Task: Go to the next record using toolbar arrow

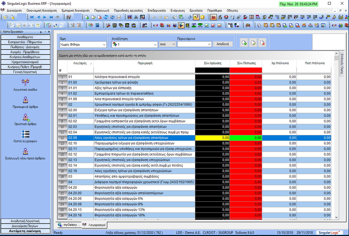Action: pos(45,17)
